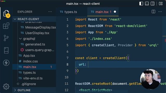Open the editor More Actions ellipsis
This screenshot has width=166, height=93.
[x=160, y=12]
